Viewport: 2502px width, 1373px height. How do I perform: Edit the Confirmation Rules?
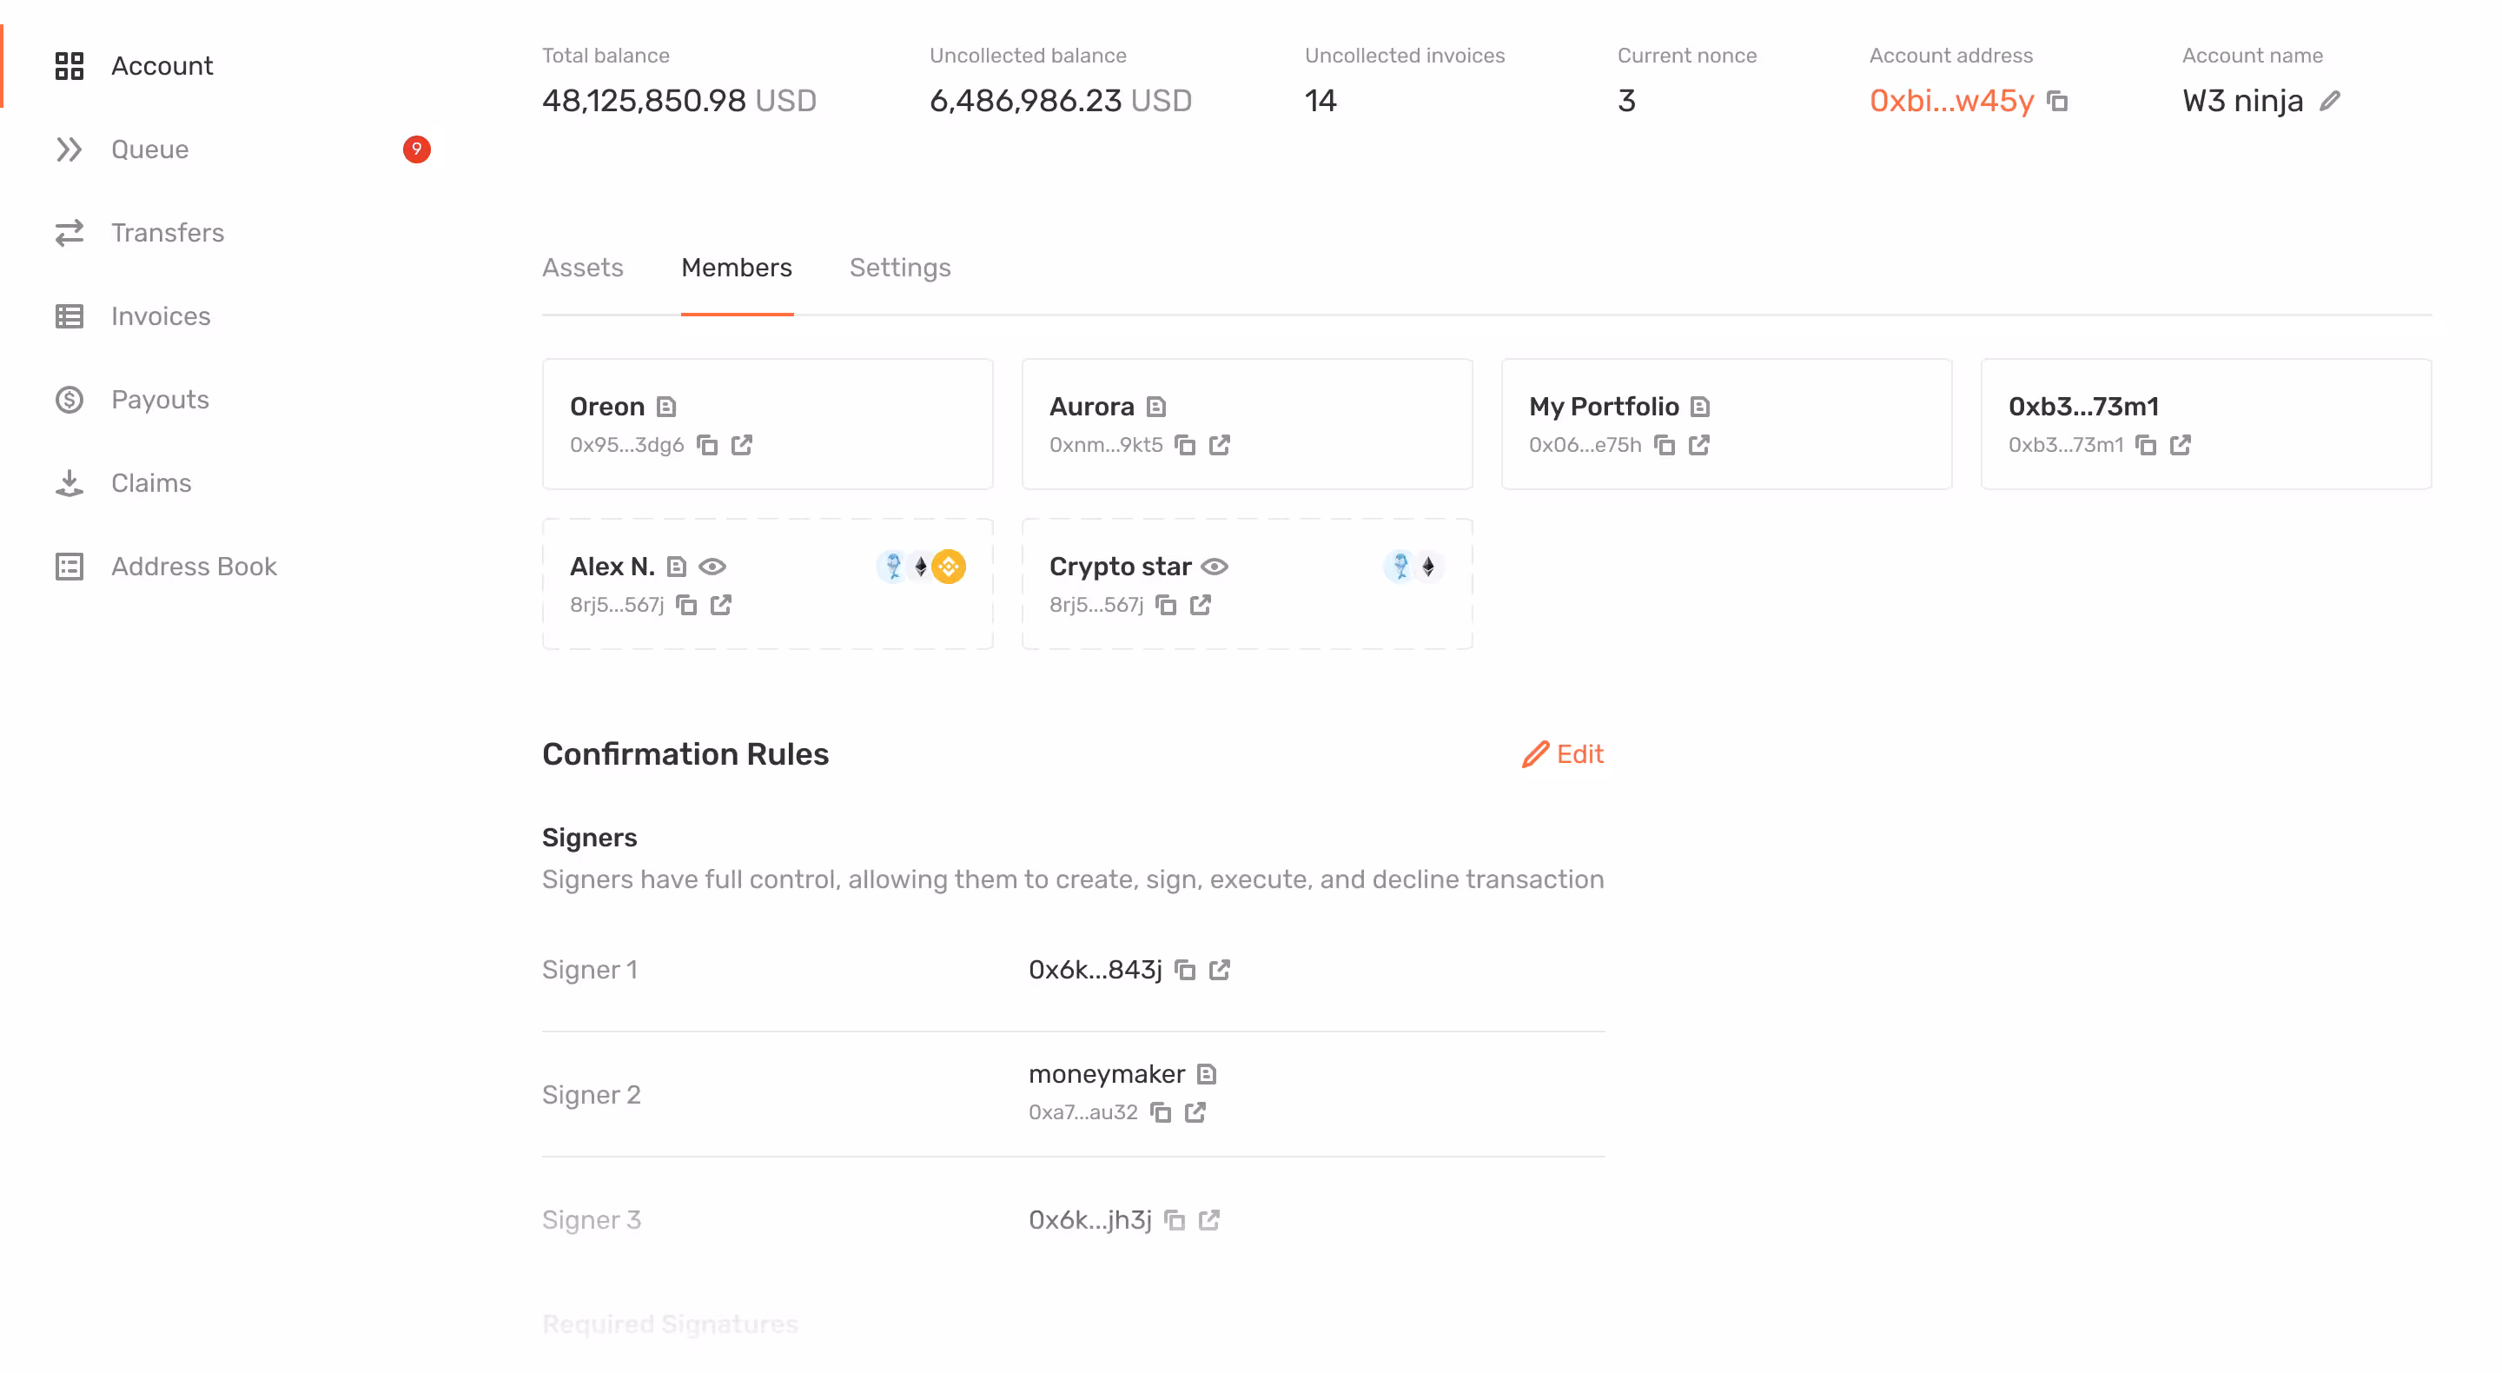pos(1563,754)
